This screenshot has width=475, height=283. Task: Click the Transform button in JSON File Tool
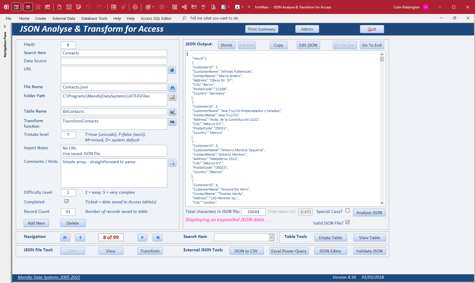pyautogui.click(x=150, y=251)
